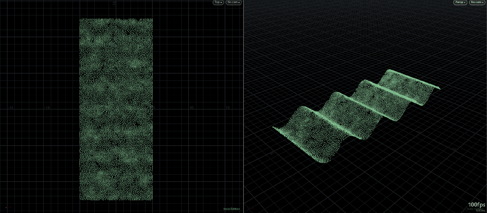Open the Top view dropdown menu
Image resolution: width=487 pixels, height=213 pixels.
click(218, 3)
